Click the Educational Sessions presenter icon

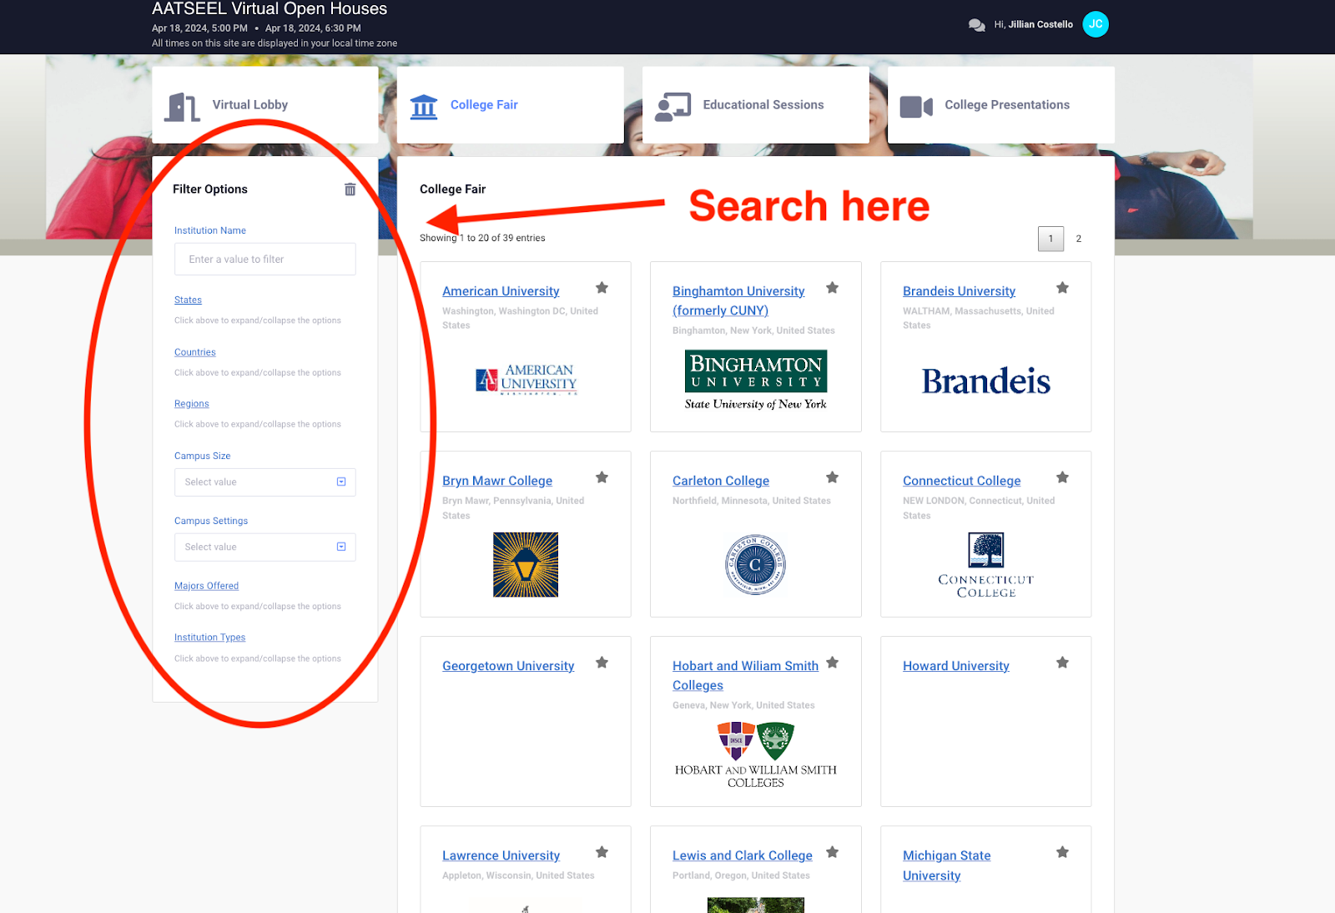[673, 106]
